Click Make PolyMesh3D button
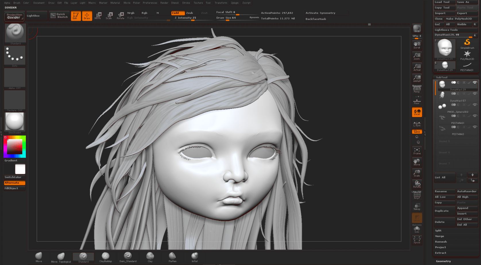The height and width of the screenshot is (265, 481). click(x=461, y=19)
